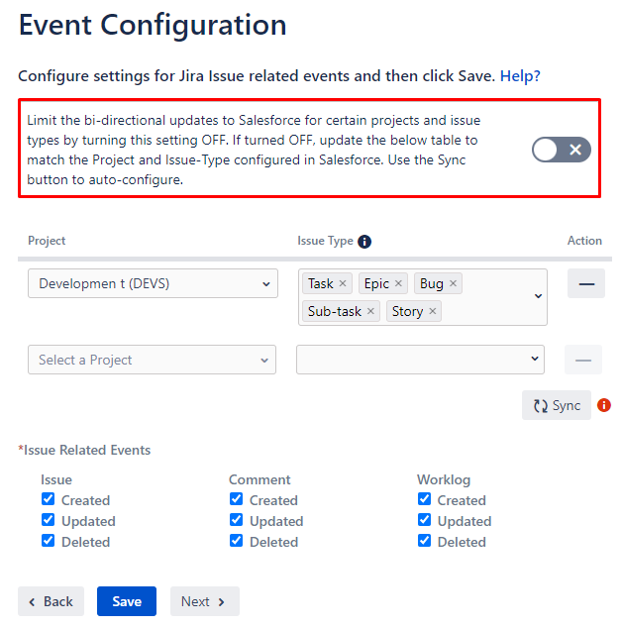Viewport: 621px width, 628px height.
Task: Click the minus button on empty project row
Action: (583, 360)
